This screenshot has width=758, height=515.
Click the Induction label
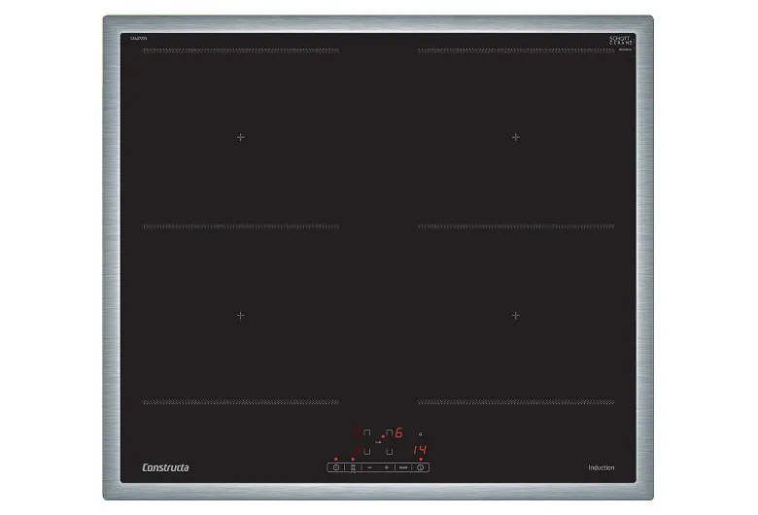click(602, 467)
